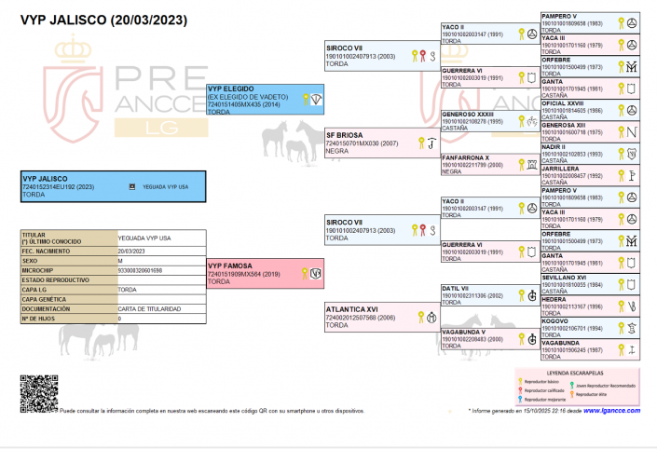Viewport: 657px width, 449px height.
Task: Open the www.lgancce.com link
Action: point(612,410)
